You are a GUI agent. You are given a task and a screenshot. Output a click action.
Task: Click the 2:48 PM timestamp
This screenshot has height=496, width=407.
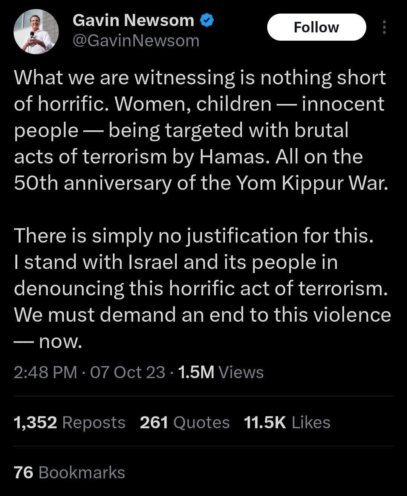45,372
